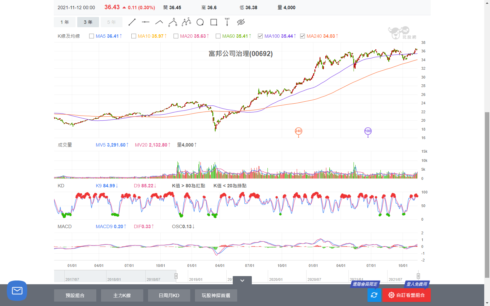Select the 3 年 range tab
The height and width of the screenshot is (306, 490).
click(88, 22)
